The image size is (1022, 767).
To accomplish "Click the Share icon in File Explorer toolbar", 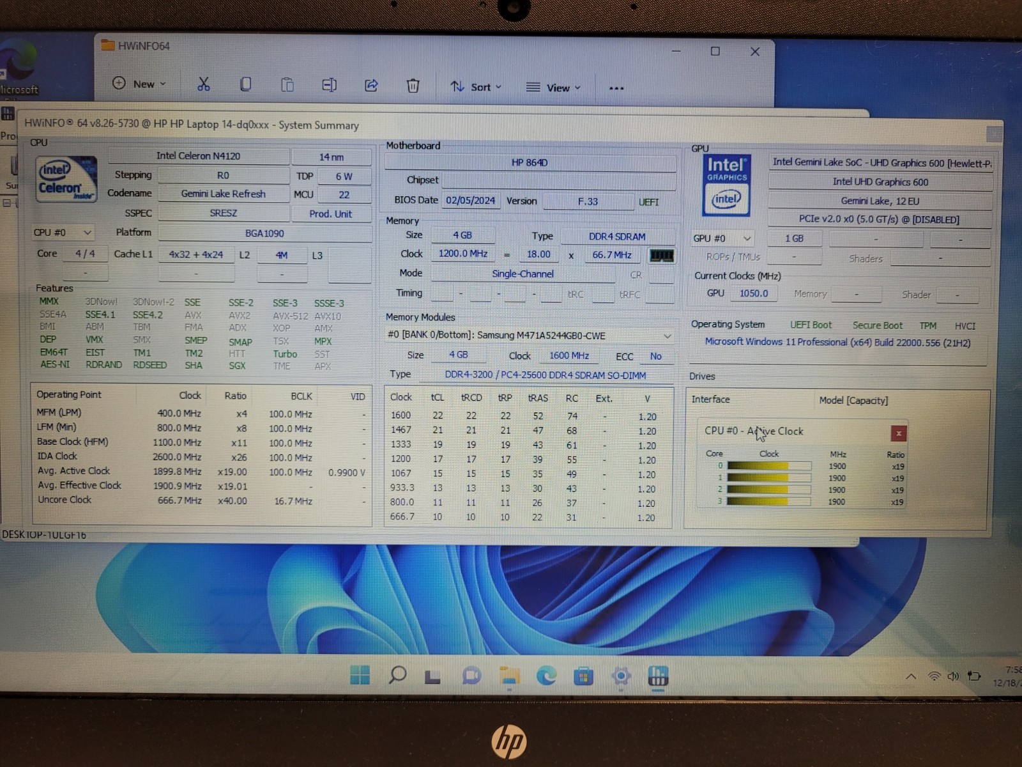I will coord(371,85).
